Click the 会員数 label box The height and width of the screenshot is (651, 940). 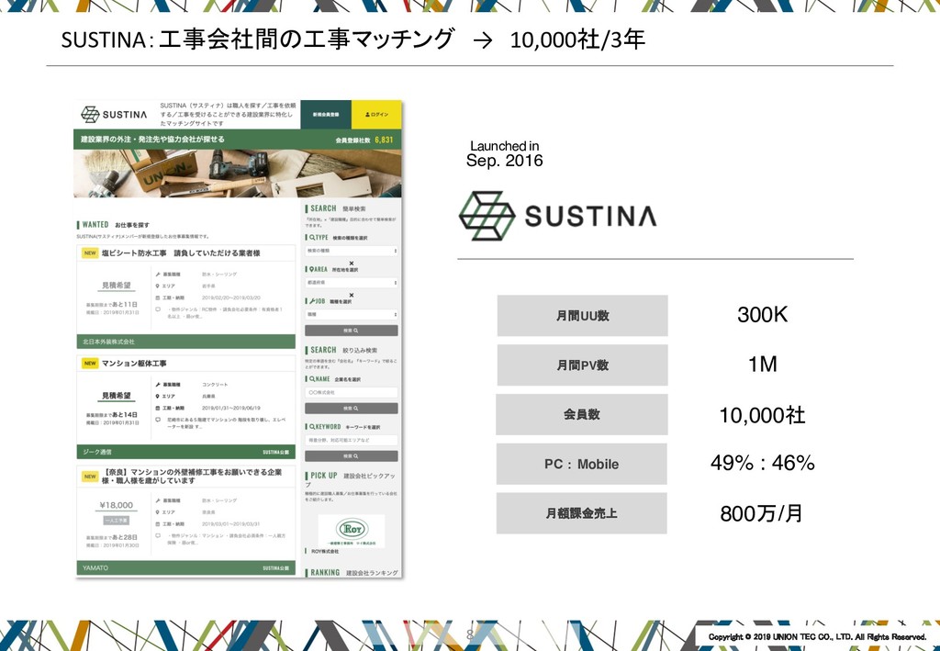point(581,414)
